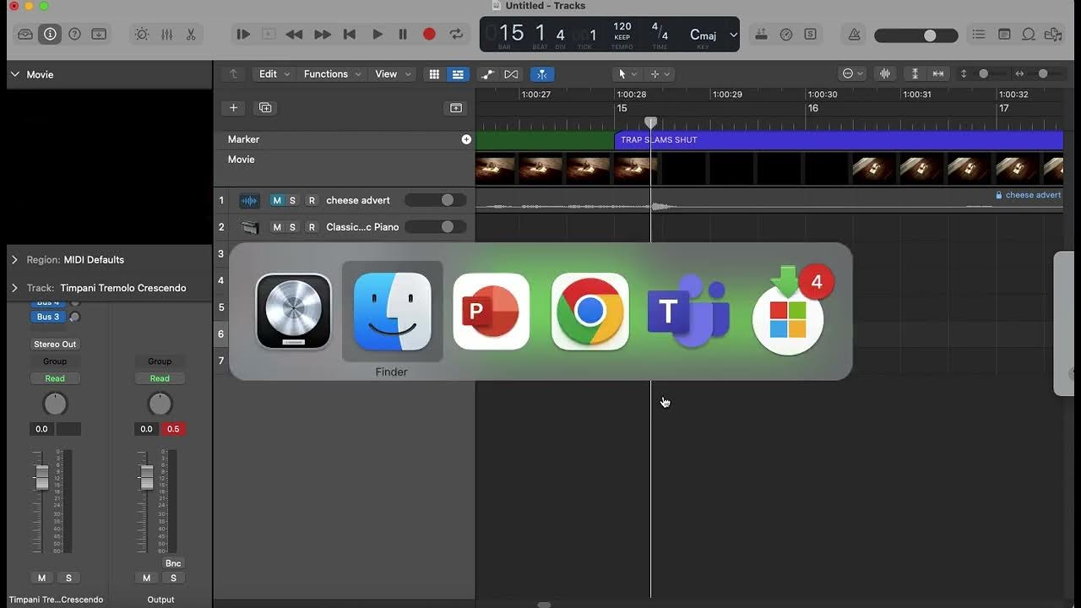Toggle Show Automation button
Screen dimensions: 1081x608
tap(487, 74)
